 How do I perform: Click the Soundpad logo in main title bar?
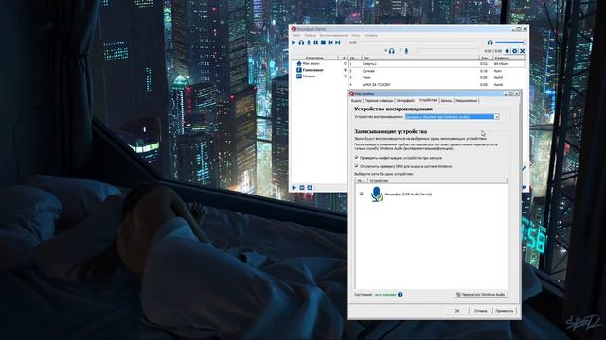point(294,29)
